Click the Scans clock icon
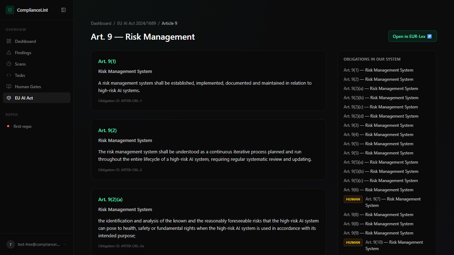The height and width of the screenshot is (255, 454). pyautogui.click(x=9, y=64)
